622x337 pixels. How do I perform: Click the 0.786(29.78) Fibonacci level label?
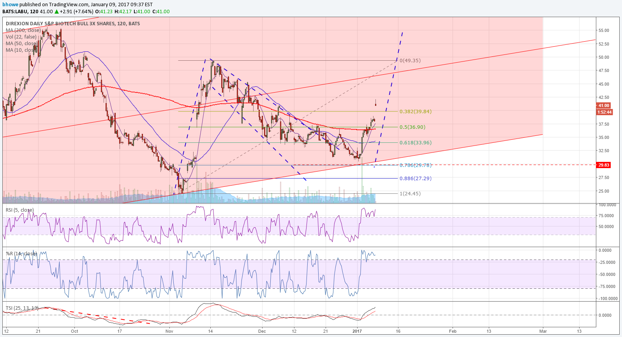tap(416, 165)
